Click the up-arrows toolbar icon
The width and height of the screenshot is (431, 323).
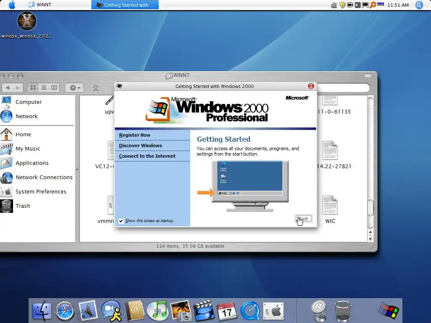[96, 88]
